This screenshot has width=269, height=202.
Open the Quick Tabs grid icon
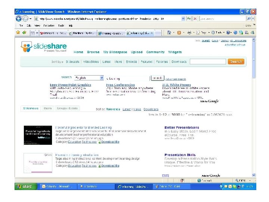(33, 33)
